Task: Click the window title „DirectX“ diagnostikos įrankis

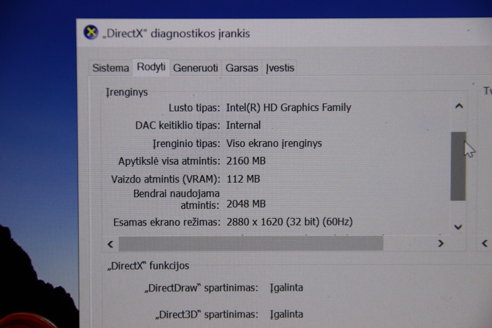Action: click(176, 33)
